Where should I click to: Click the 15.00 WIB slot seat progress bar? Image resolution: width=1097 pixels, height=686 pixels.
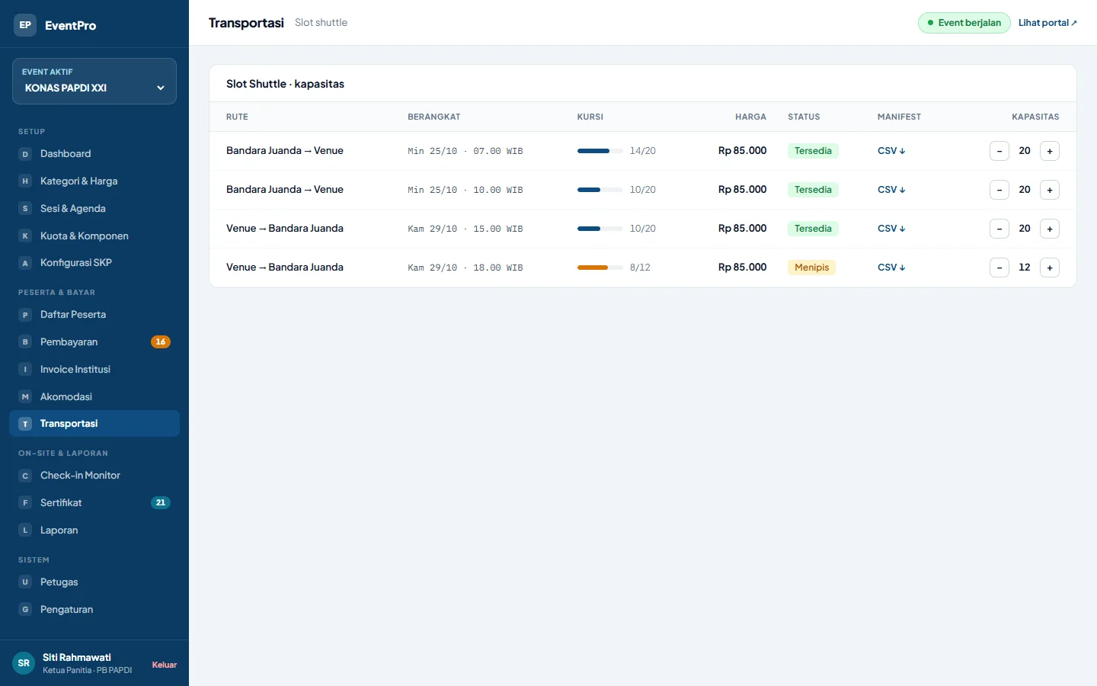pyautogui.click(x=600, y=229)
